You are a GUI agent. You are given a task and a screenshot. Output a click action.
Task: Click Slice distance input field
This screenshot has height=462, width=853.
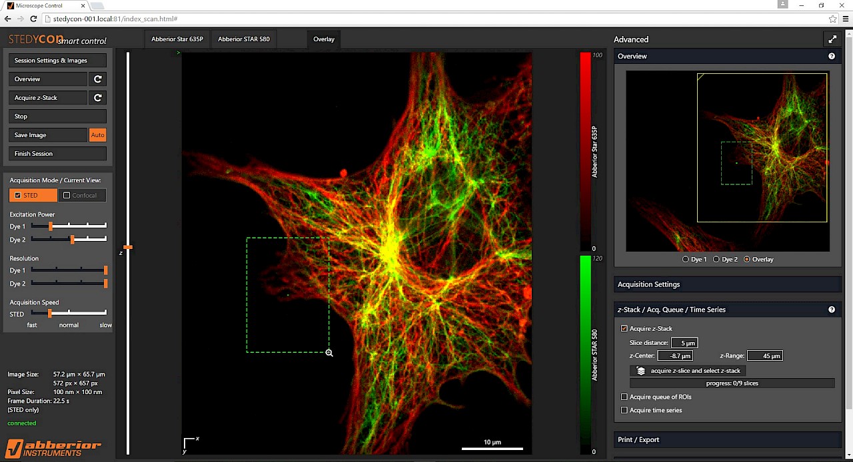tap(684, 343)
